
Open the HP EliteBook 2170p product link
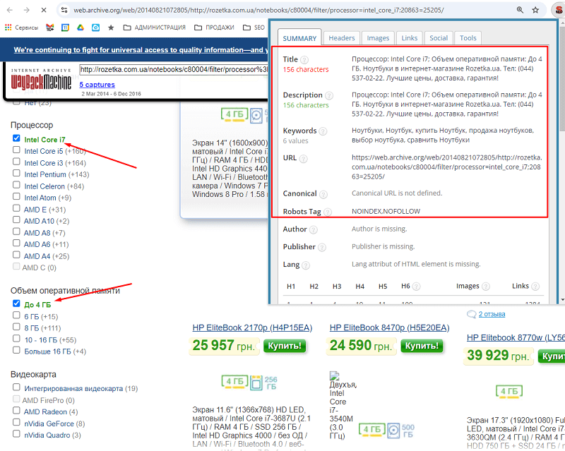coord(252,327)
